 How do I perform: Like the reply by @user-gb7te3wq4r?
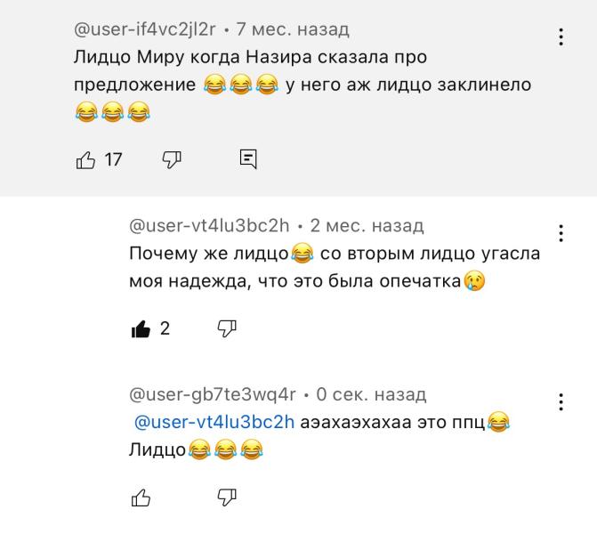[x=141, y=498]
